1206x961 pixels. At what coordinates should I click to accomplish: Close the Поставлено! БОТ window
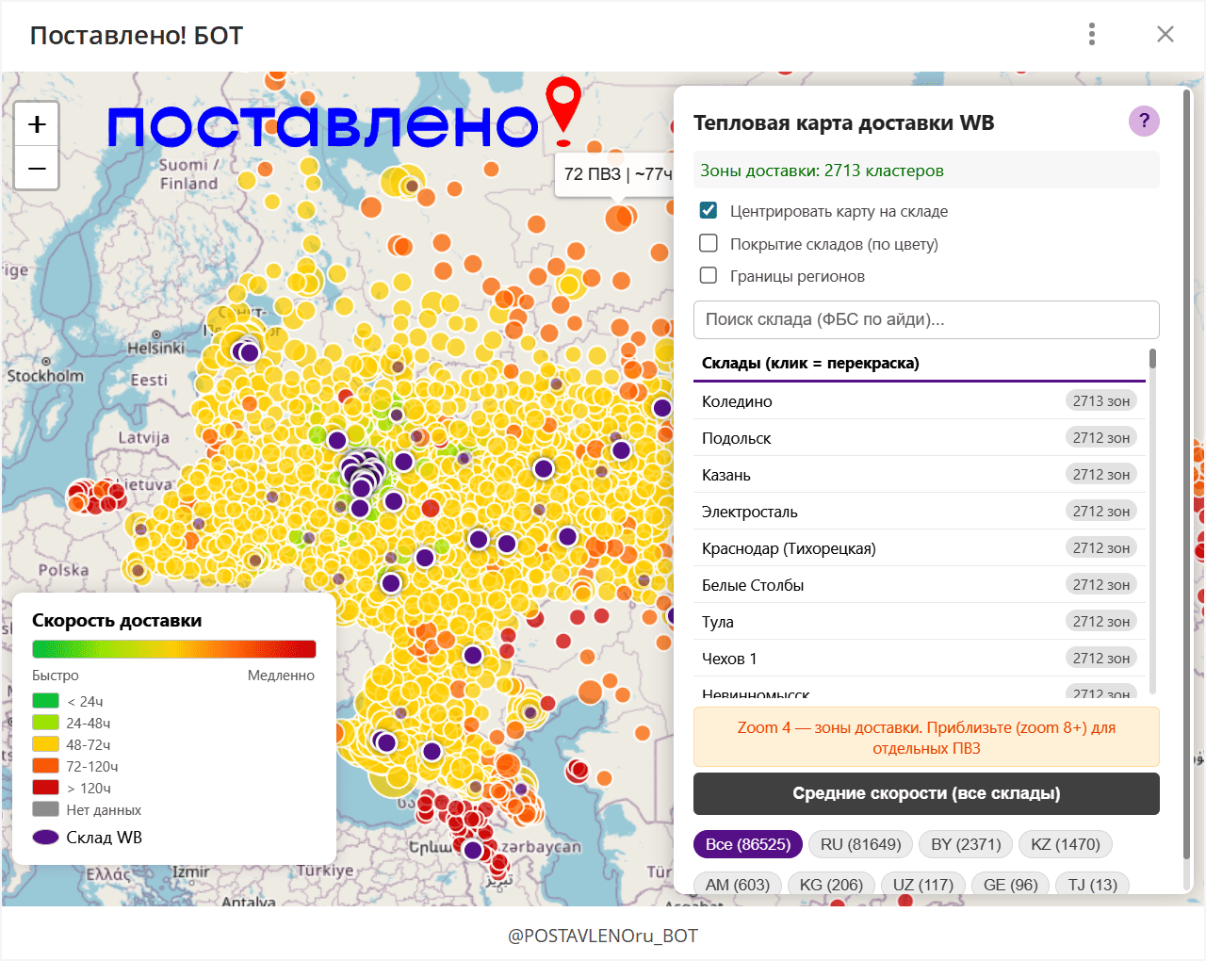(x=1165, y=35)
